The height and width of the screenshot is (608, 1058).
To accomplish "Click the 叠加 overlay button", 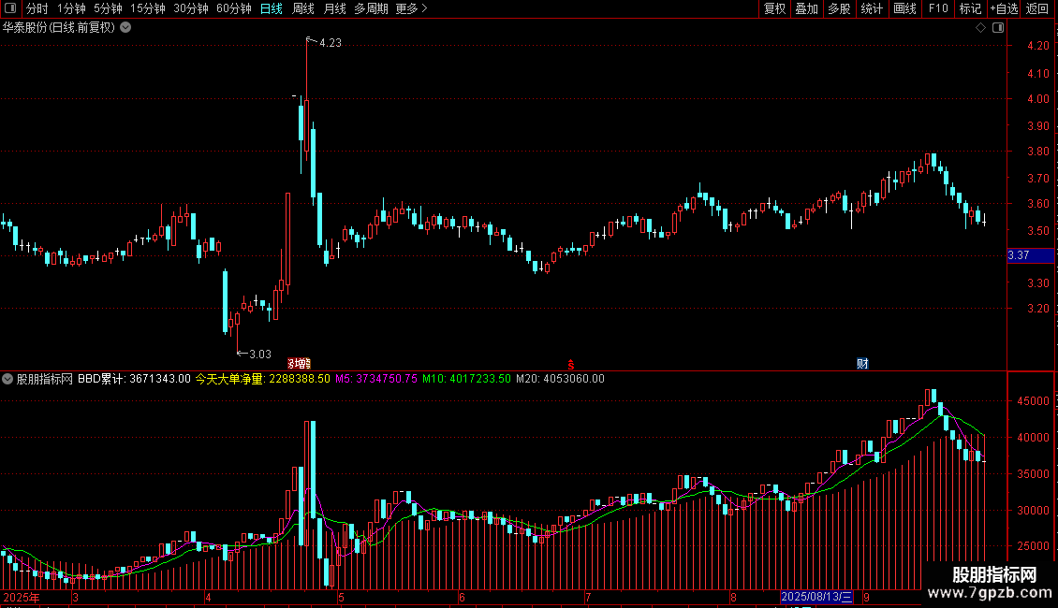I will [807, 8].
